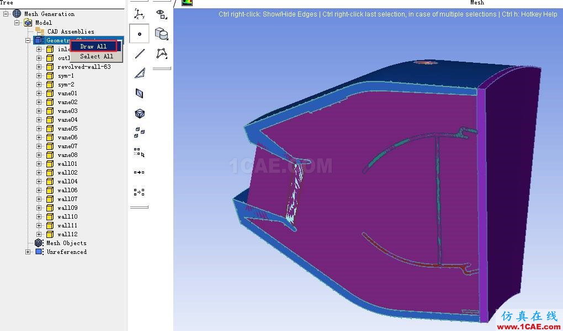Expand the wall01 tree node

tap(39, 164)
